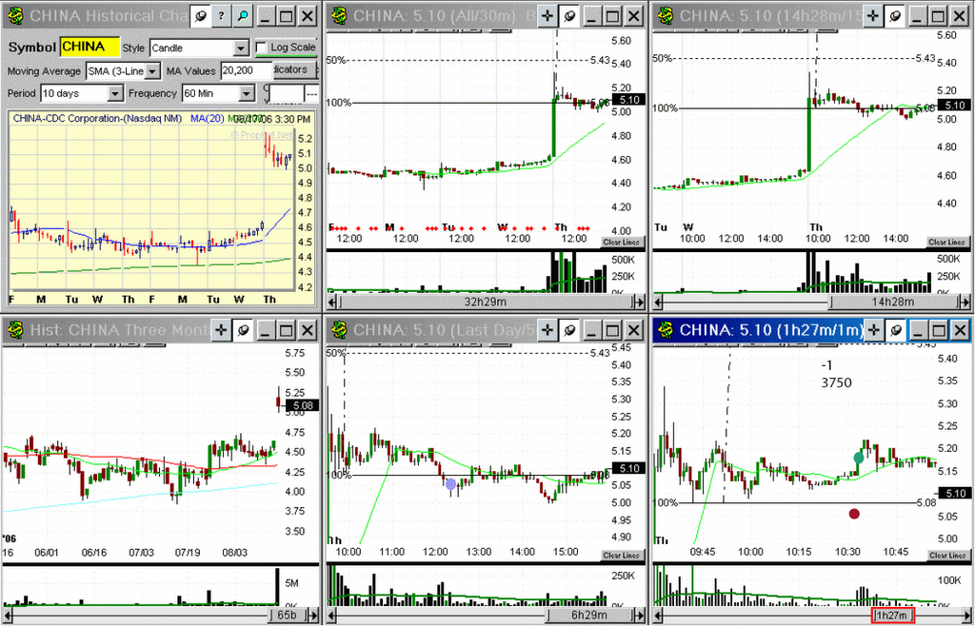Screen dimensions: 975x626
Task: Click the 14h28m scrollbar label
Action: pos(891,303)
